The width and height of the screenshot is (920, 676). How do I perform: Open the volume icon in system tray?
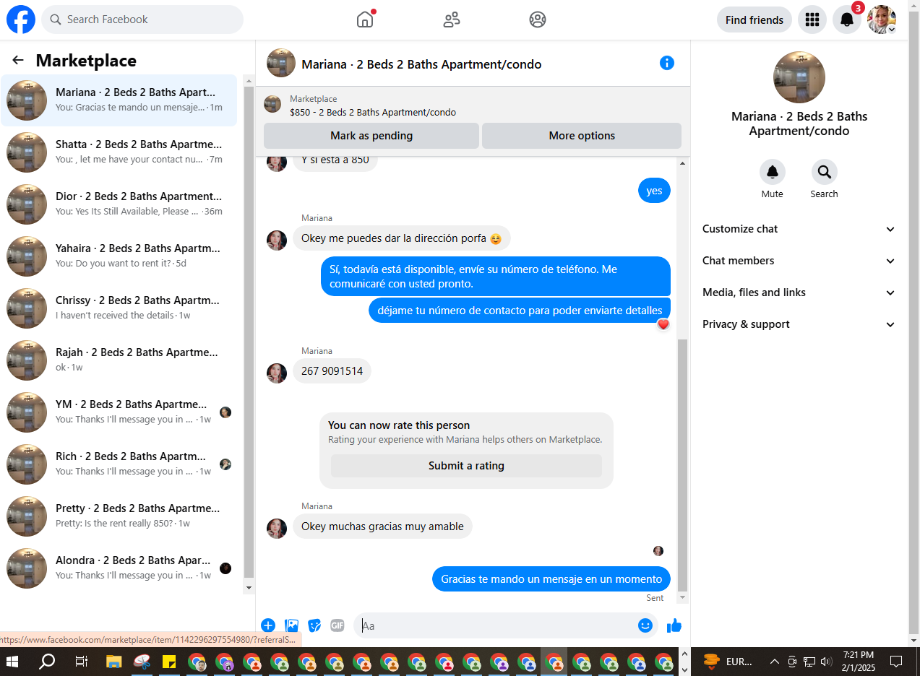(826, 661)
